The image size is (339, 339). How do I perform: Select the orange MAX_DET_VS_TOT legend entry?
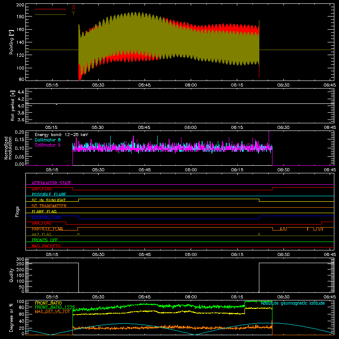[x=53, y=311]
